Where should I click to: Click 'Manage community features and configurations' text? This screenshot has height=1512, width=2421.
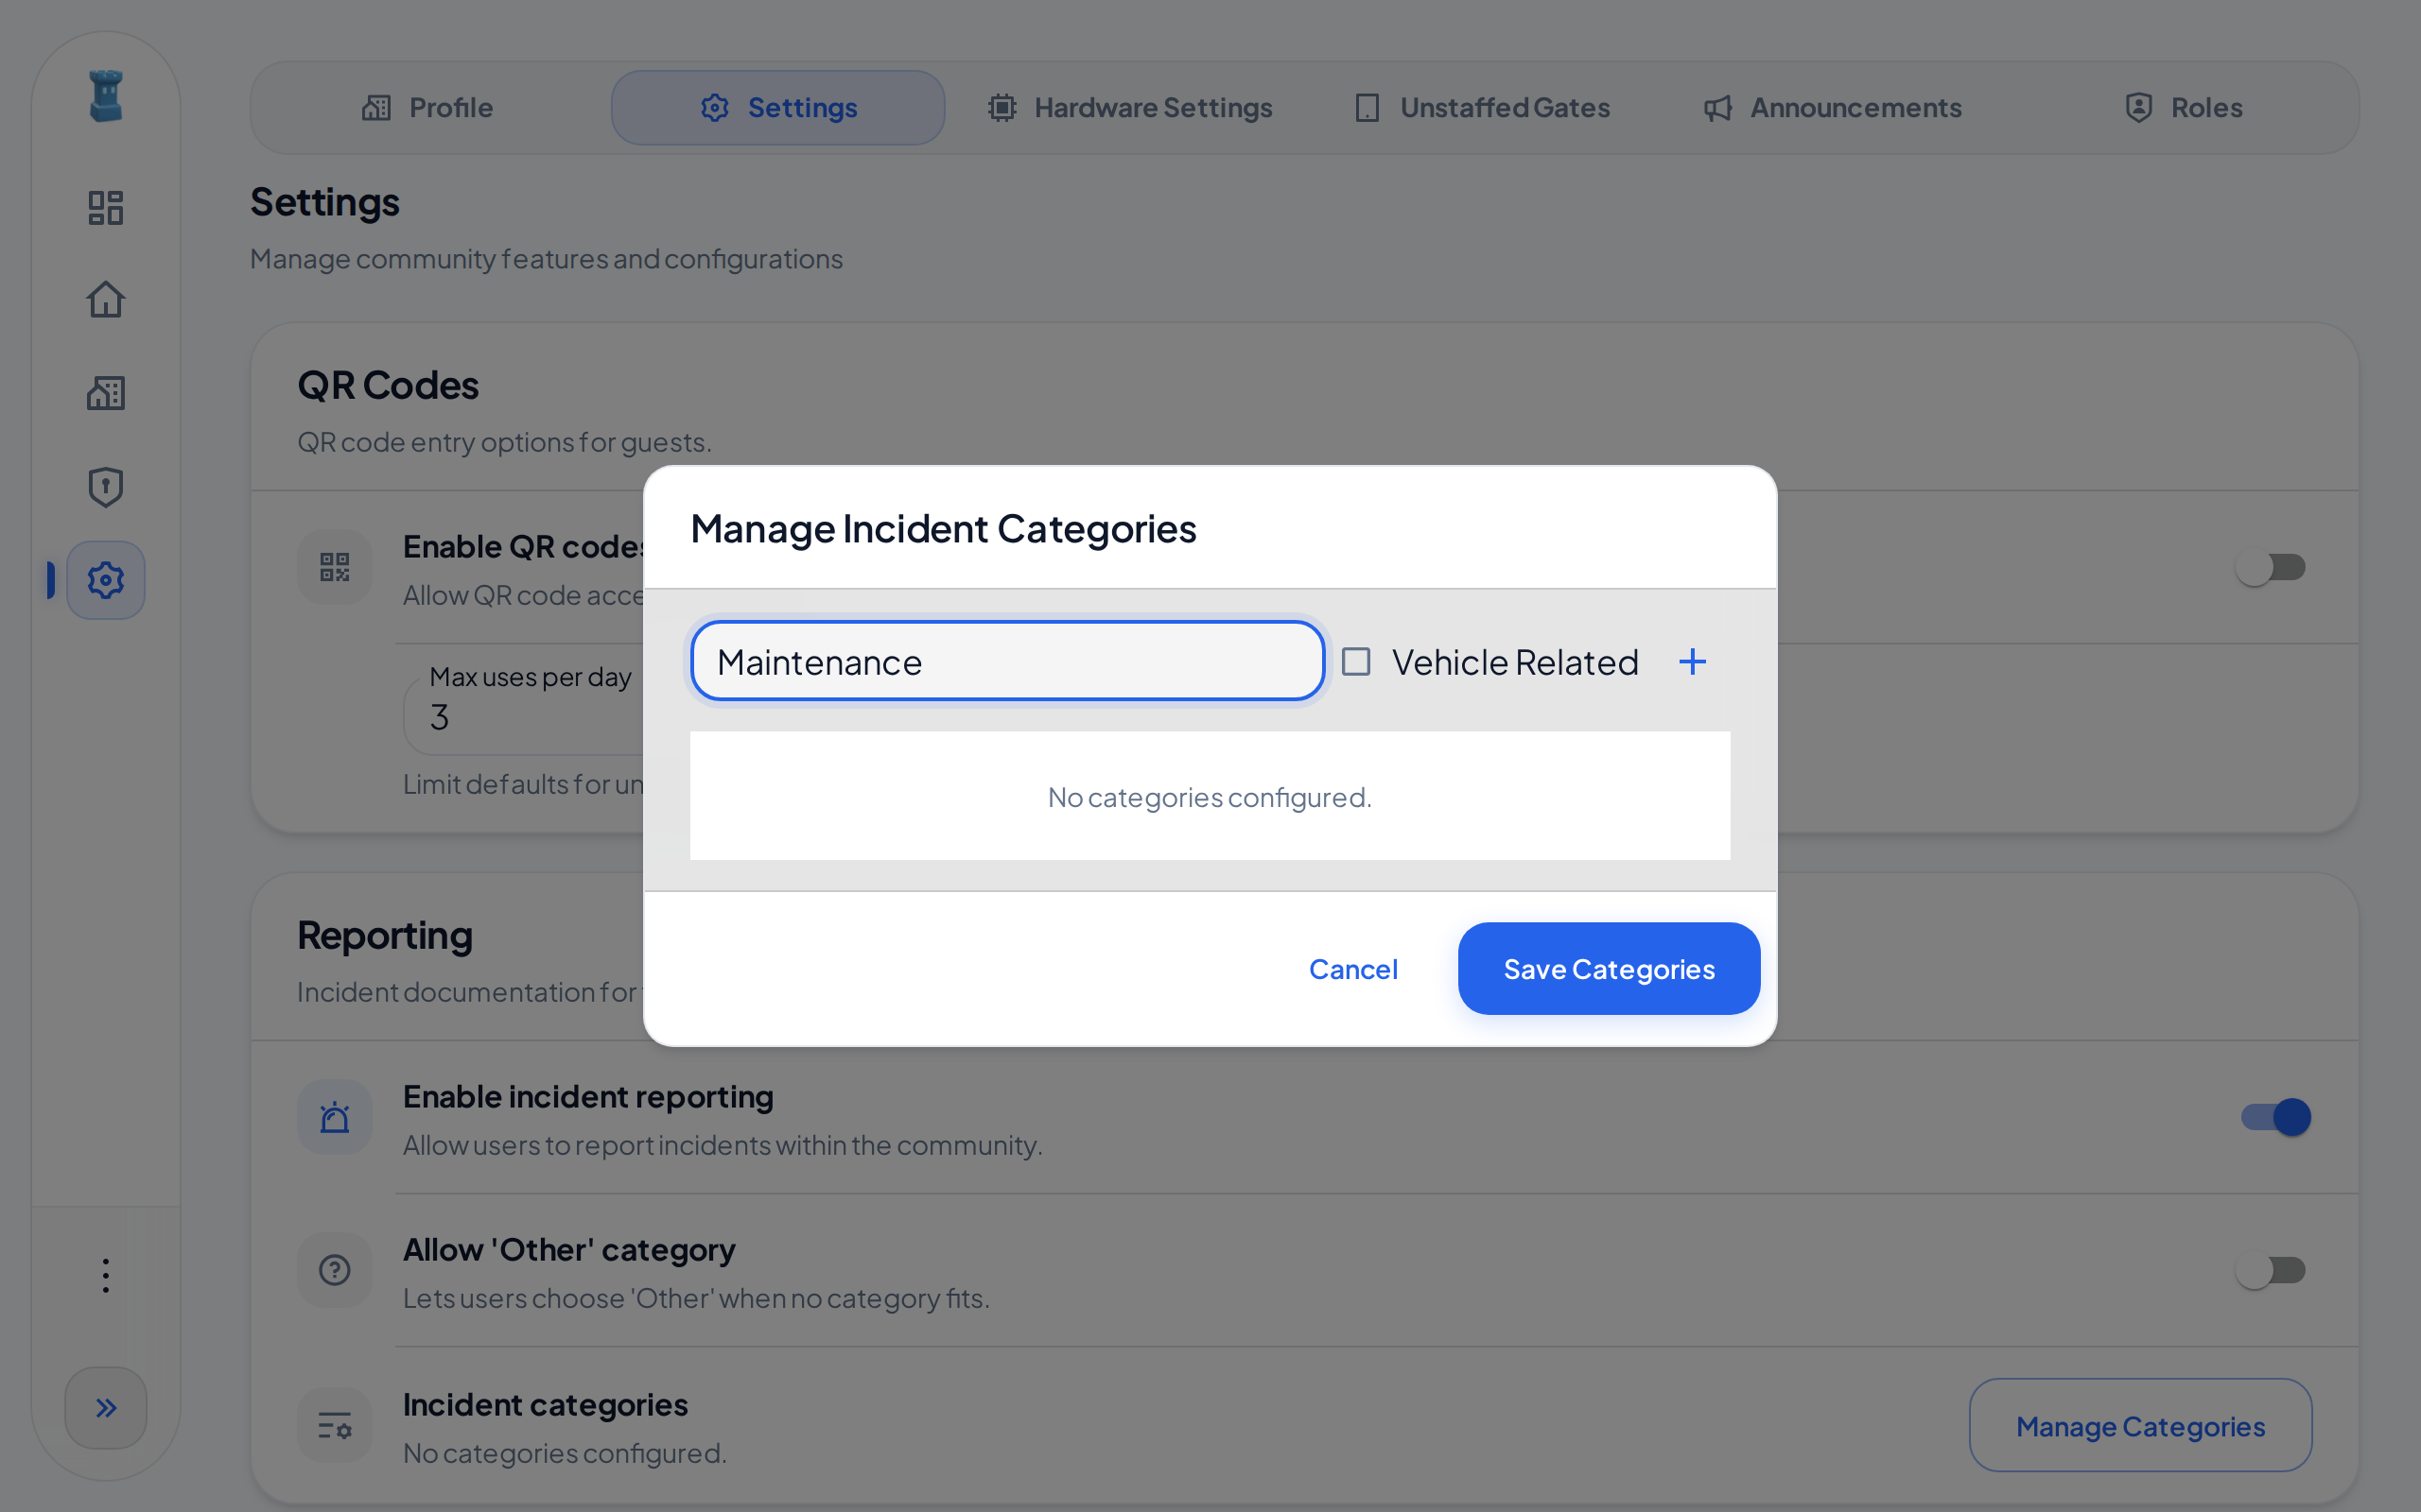pos(547,259)
